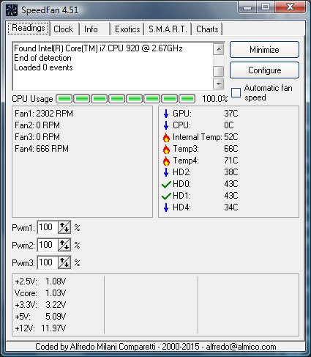Click the blue down arrow next to HD2
Image resolution: width=311 pixels, height=357 pixels.
(x=166, y=172)
